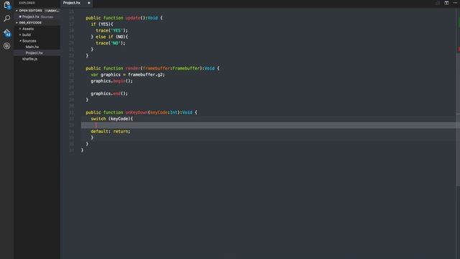Open the editor more actions ellipsis
The width and height of the screenshot is (460, 259).
click(x=455, y=3)
